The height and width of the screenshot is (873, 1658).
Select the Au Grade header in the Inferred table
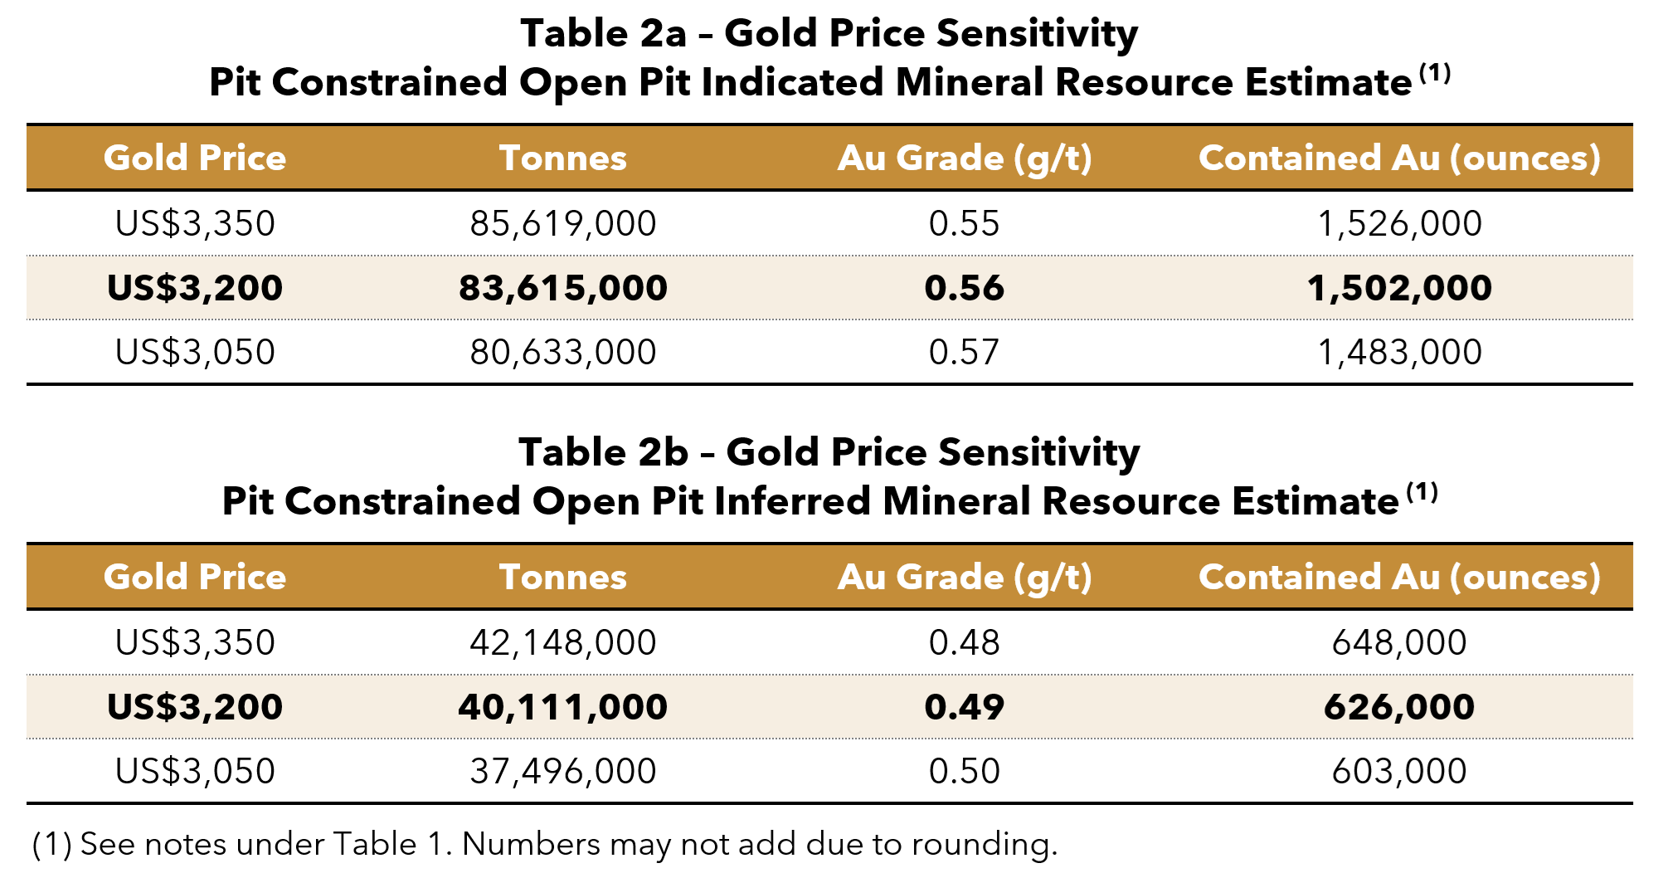pyautogui.click(x=965, y=578)
